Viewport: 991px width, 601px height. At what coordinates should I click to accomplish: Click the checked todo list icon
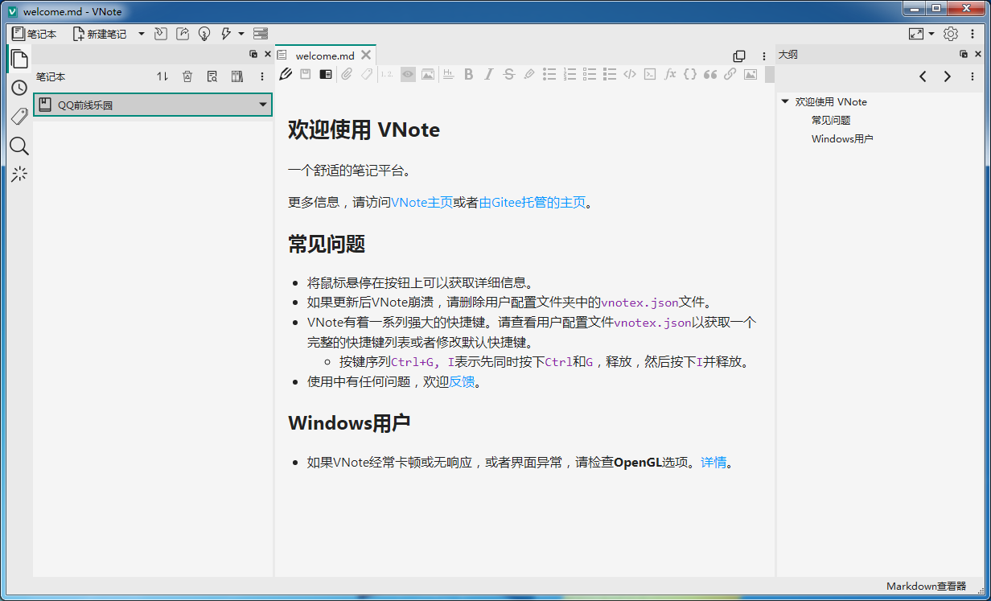point(610,74)
